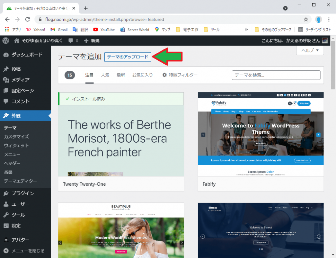Open the 電子工作 bookmark folder
This screenshot has width=336, height=258.
[187, 30]
